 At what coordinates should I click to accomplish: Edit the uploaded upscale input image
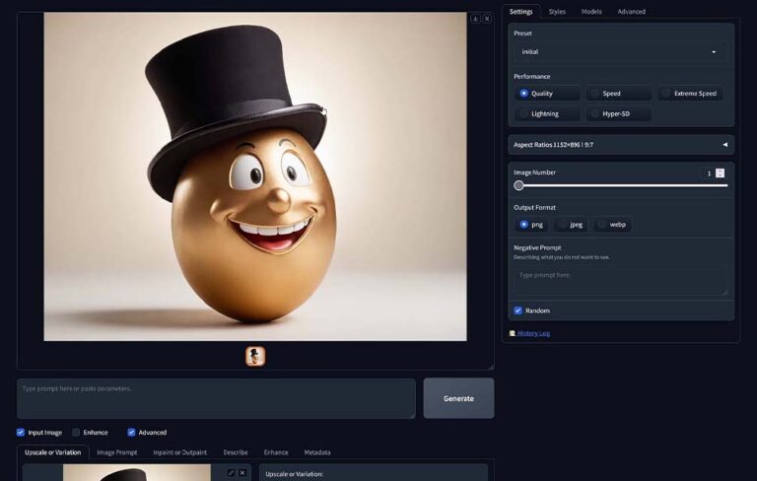232,472
